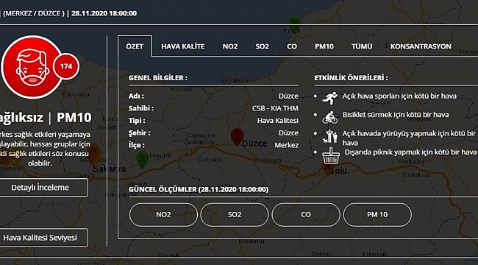478x265 pixels.
Task: Click the PM10 label beside the status heading
Action: pyautogui.click(x=74, y=118)
